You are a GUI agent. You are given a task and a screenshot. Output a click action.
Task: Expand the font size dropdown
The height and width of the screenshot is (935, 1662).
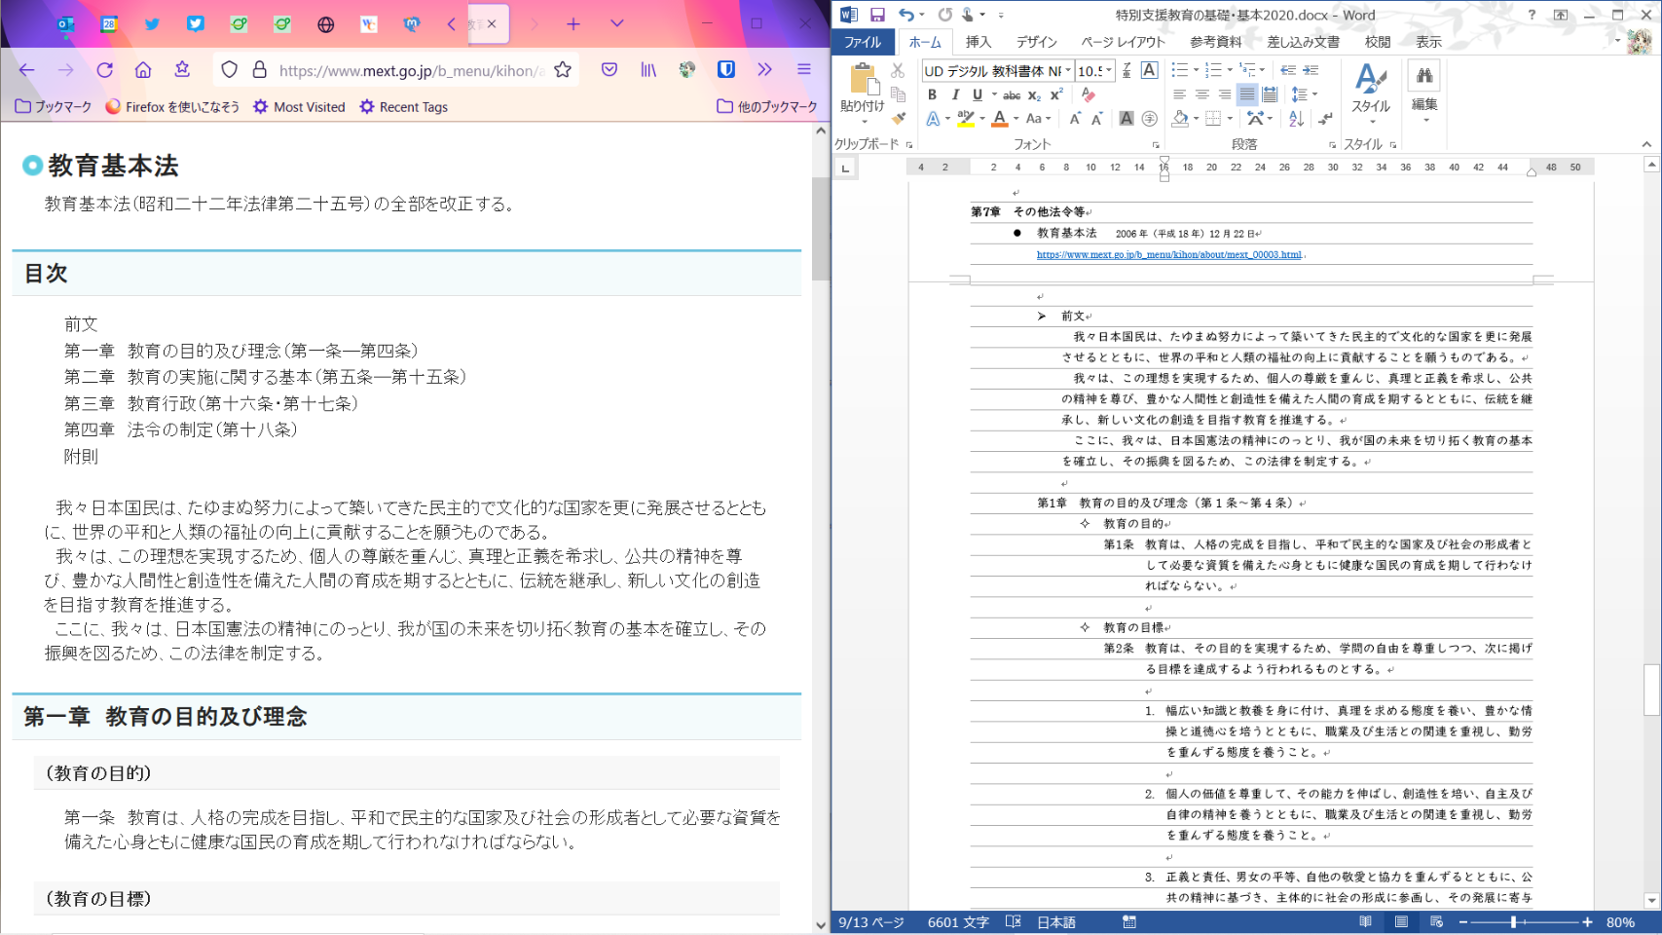click(1109, 71)
